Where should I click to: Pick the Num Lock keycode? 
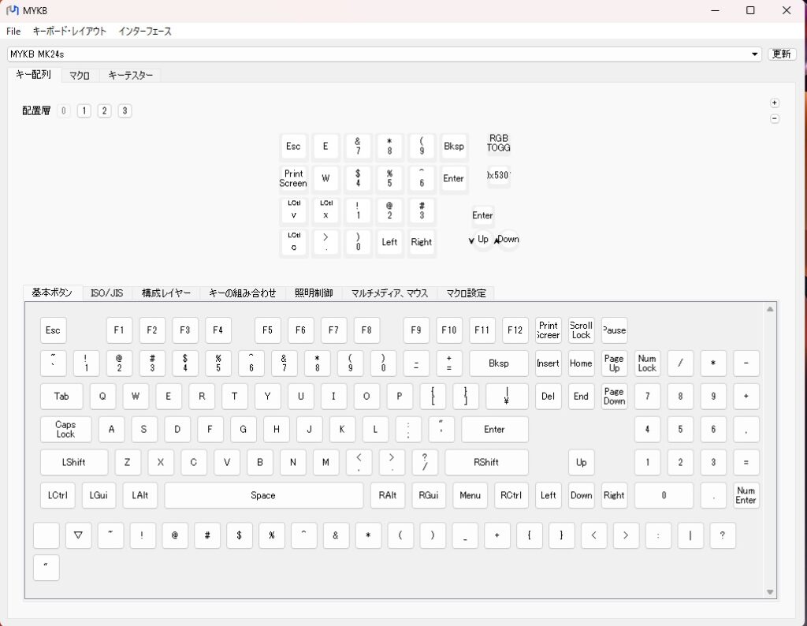(x=647, y=363)
